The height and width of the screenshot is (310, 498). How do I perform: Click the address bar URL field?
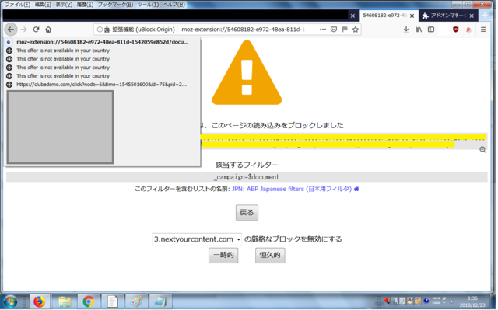(244, 30)
